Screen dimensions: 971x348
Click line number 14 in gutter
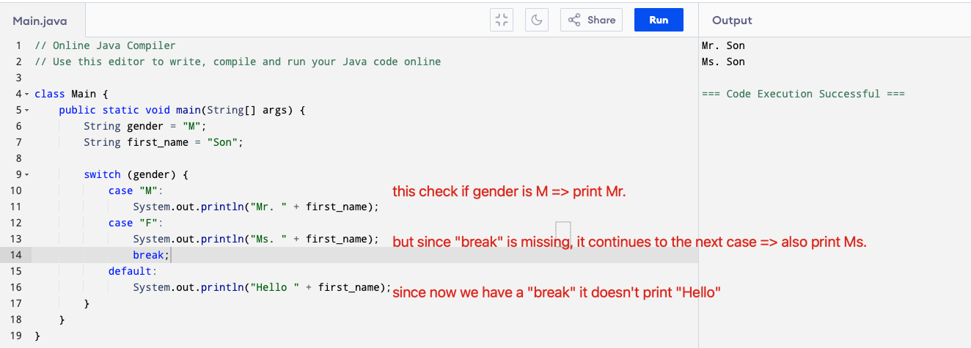point(16,255)
